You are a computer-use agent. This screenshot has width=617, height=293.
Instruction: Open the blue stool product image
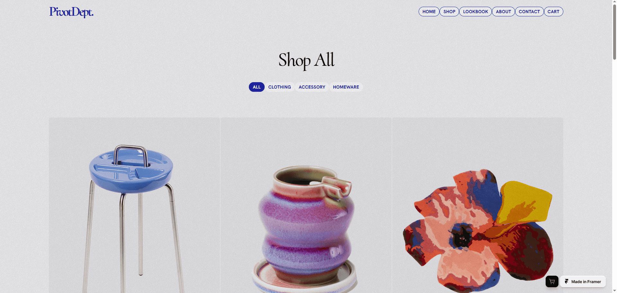click(x=134, y=205)
